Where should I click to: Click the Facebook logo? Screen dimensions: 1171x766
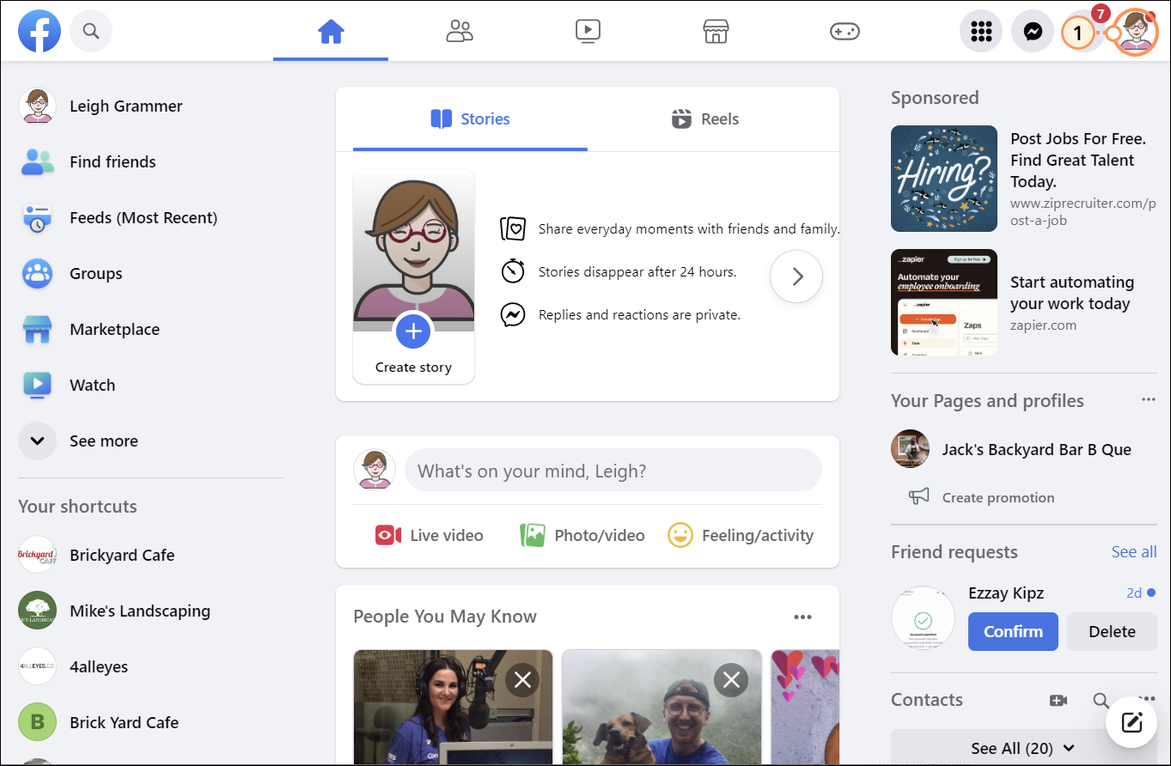(x=40, y=32)
